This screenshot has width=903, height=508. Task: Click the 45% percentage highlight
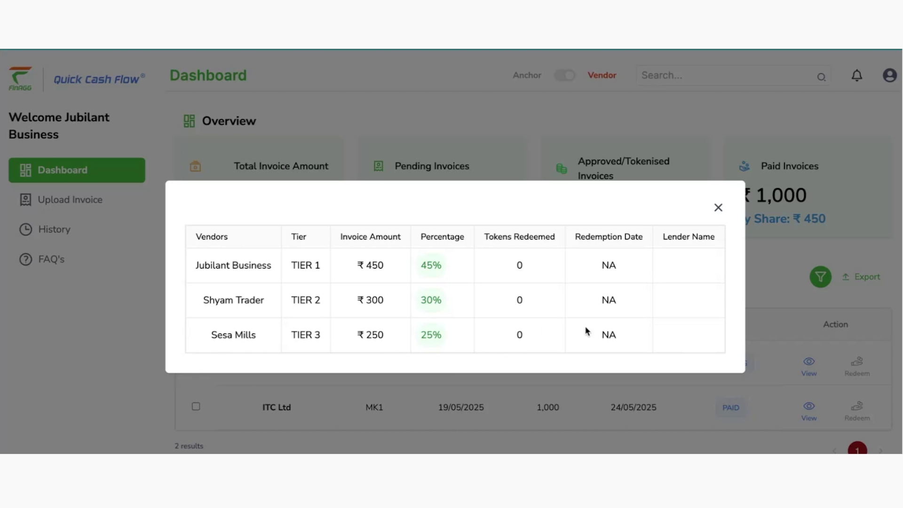431,265
